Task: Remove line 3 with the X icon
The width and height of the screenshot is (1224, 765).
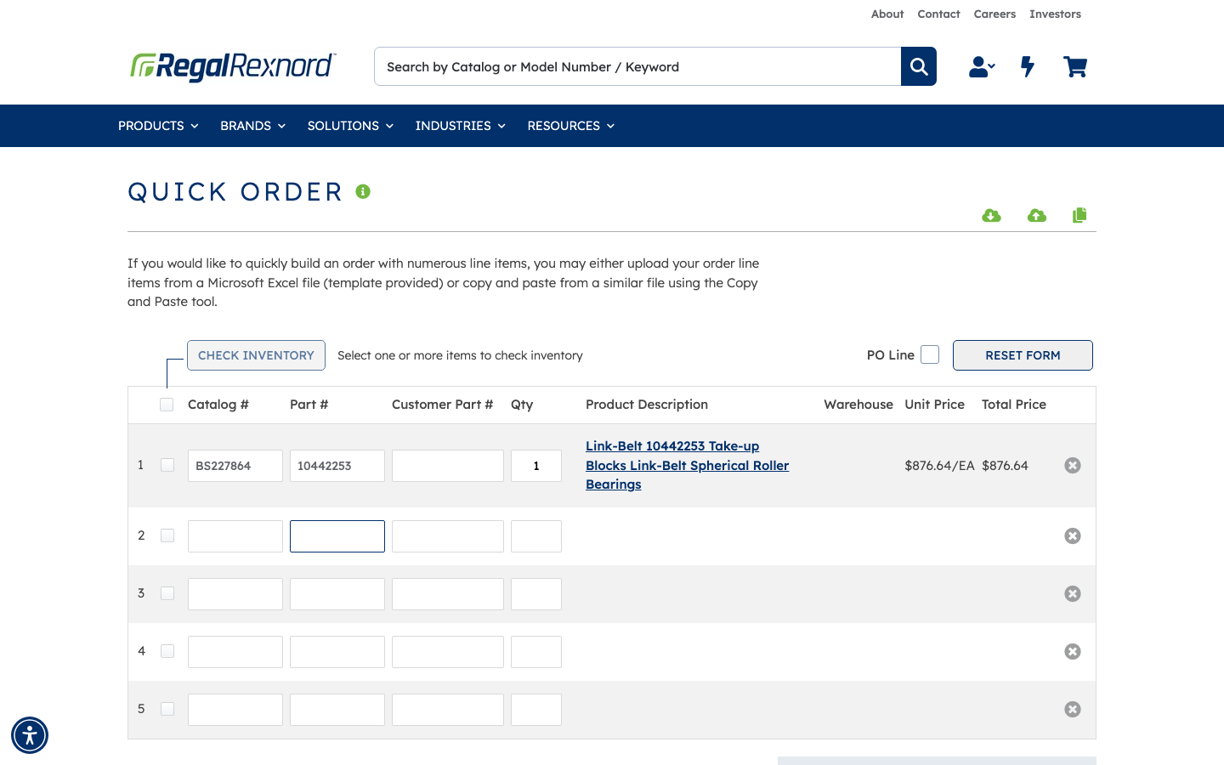Action: click(1073, 593)
